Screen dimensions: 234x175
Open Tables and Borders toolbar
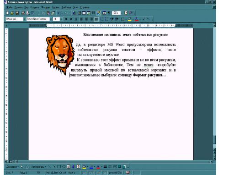pos(79,13)
